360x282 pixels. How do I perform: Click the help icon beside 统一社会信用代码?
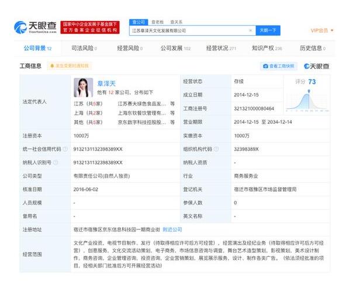click(x=65, y=149)
